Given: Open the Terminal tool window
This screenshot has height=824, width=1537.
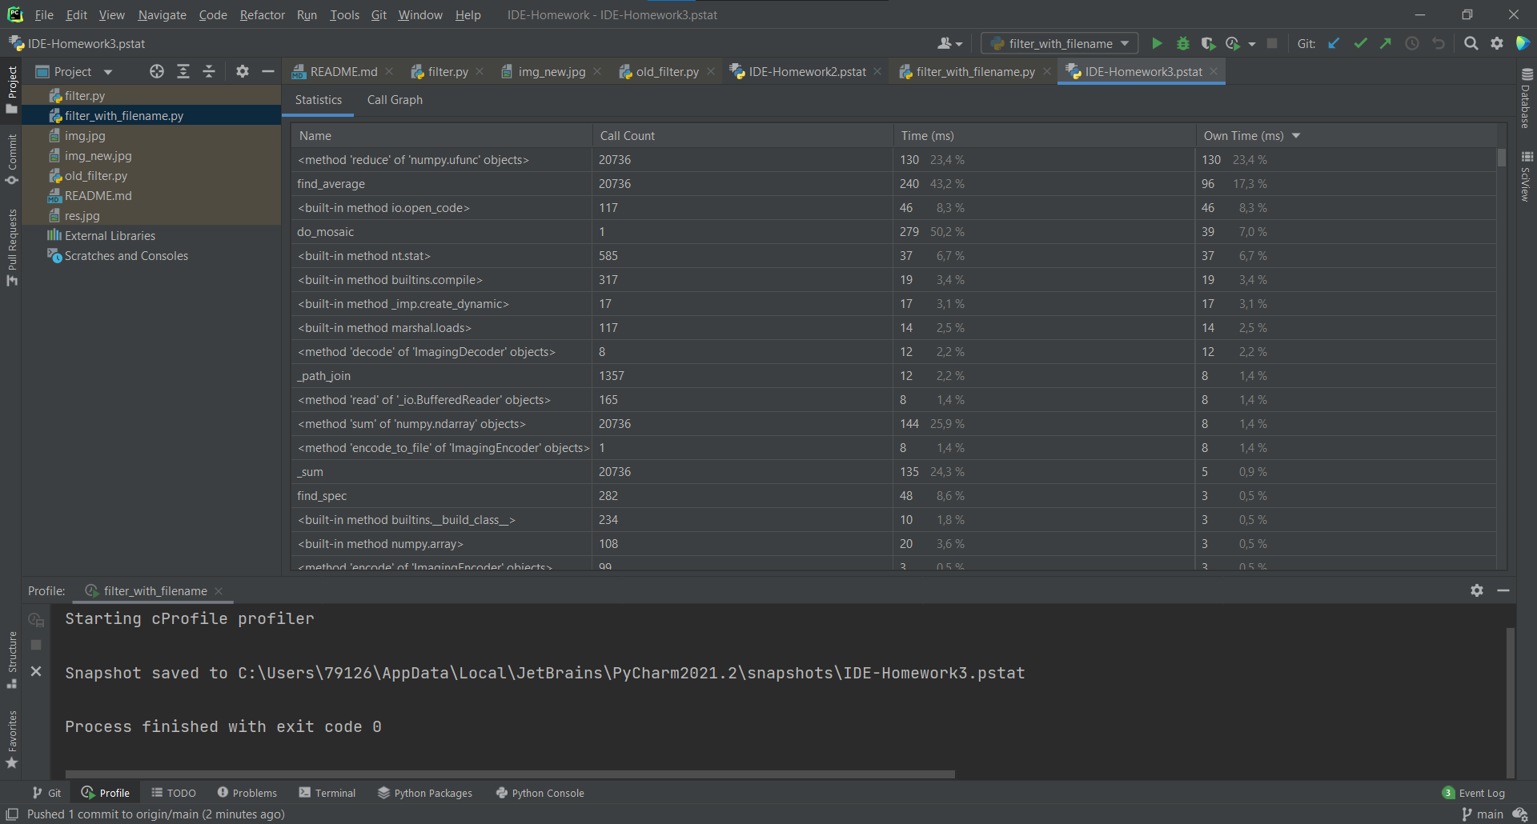Looking at the screenshot, I should 327,794.
